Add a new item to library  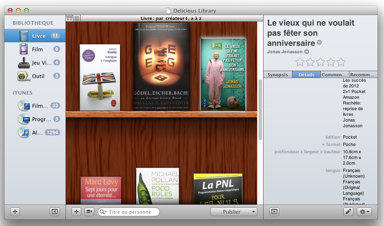point(76,211)
